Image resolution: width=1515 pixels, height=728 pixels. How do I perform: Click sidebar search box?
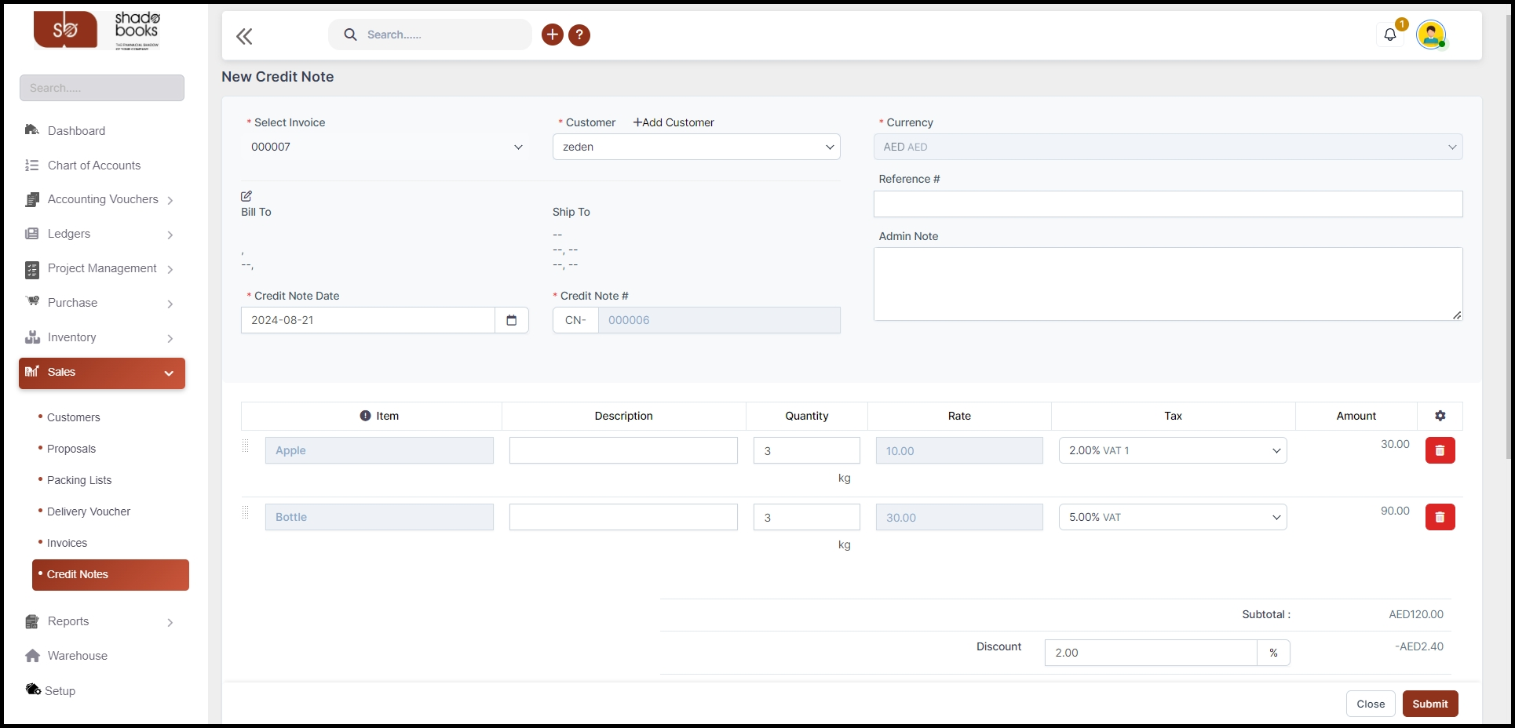102,88
